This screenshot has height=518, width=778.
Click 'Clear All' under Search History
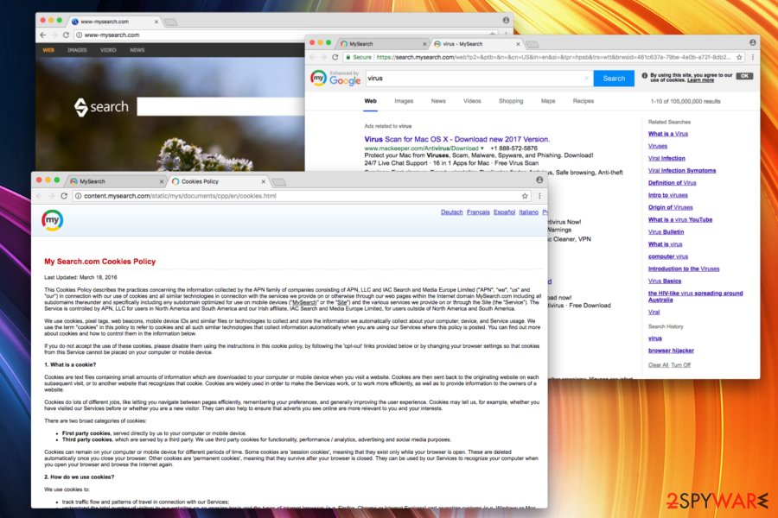[658, 365]
